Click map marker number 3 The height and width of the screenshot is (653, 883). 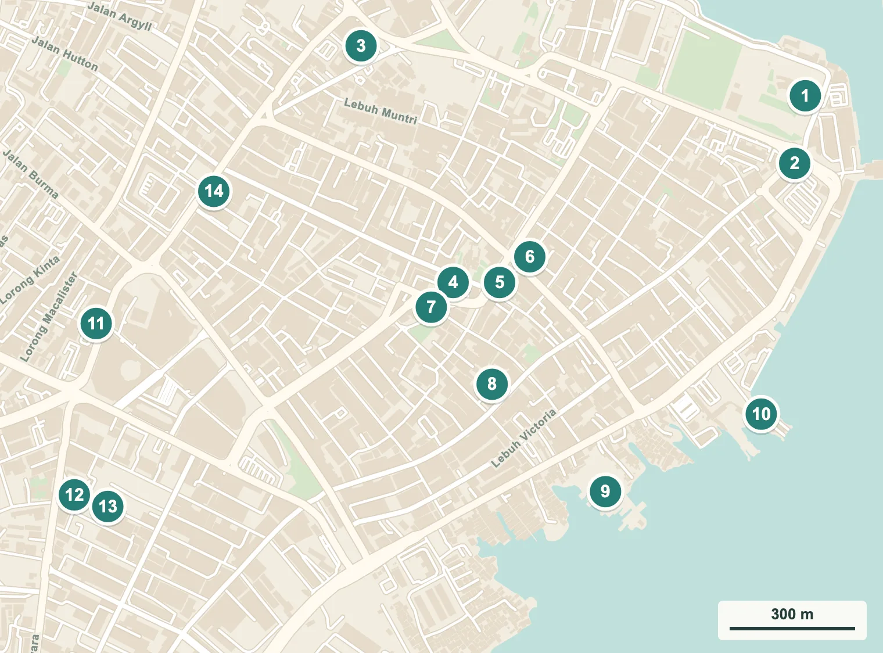point(361,45)
